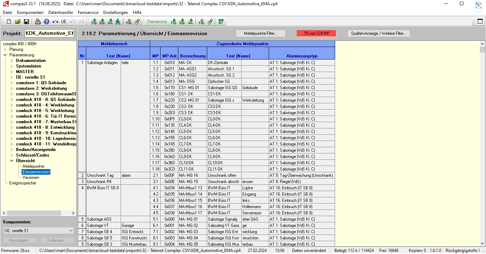Click the tree's horizontal scrollbar right arrow

point(73,213)
